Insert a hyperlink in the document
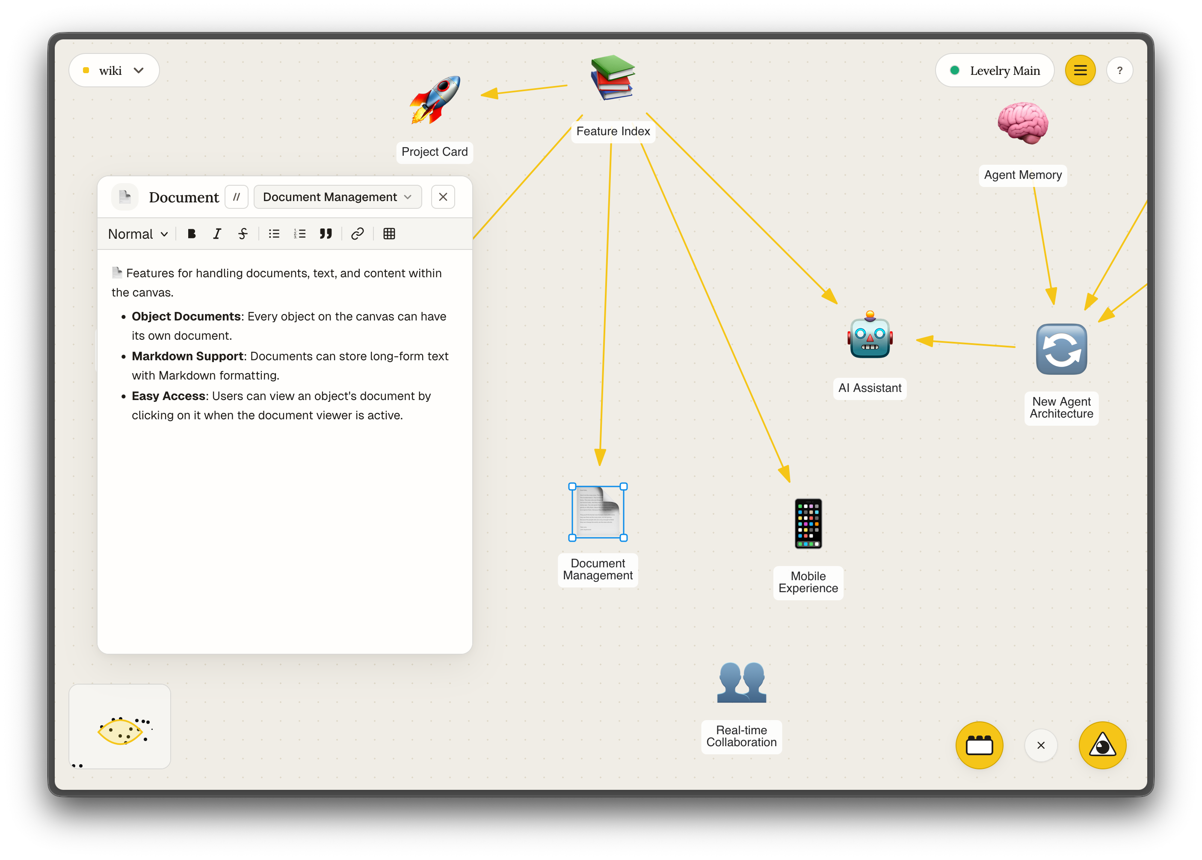1202x860 pixels. (357, 234)
